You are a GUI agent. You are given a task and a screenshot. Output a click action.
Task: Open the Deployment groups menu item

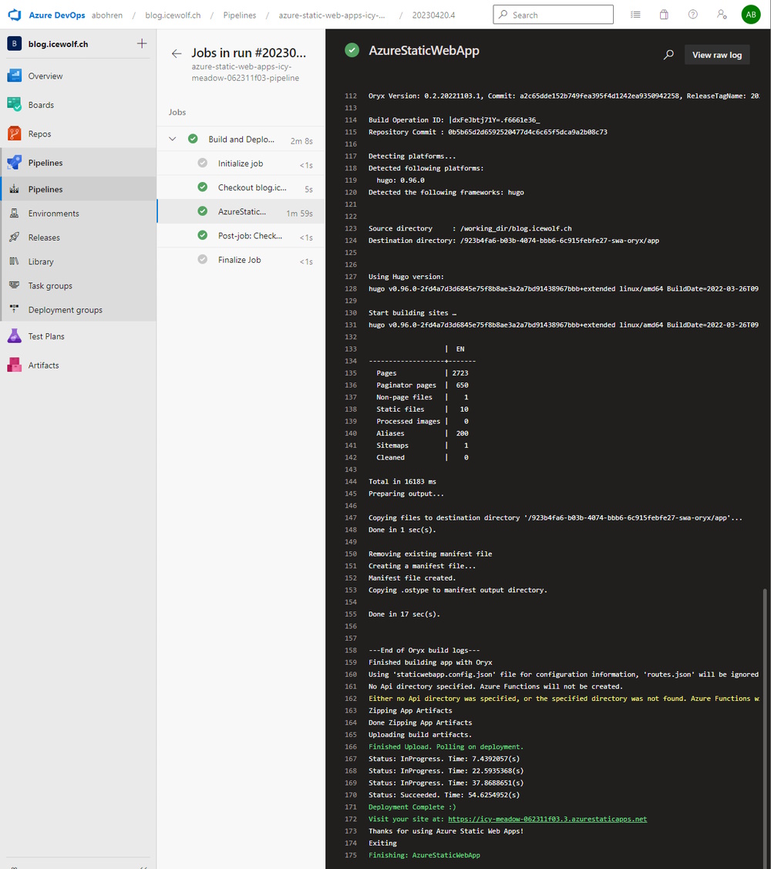[x=78, y=309]
